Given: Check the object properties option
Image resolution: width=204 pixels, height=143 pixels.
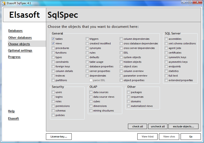Looking at the screenshot, I should [121, 80].
